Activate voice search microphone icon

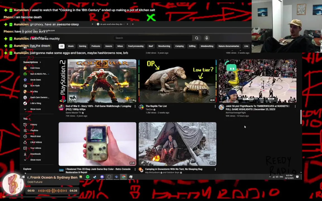pyautogui.click(x=206, y=38)
